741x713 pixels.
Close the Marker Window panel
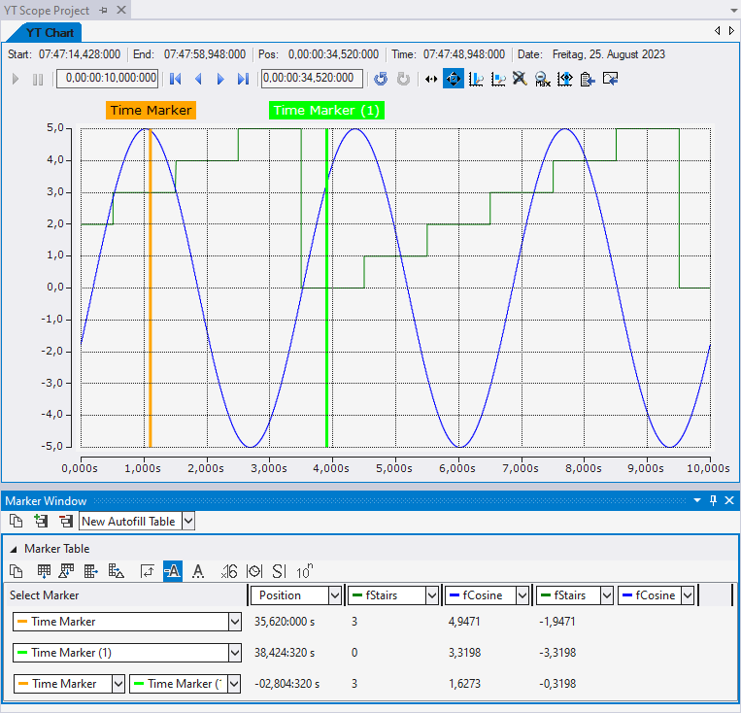pos(729,500)
